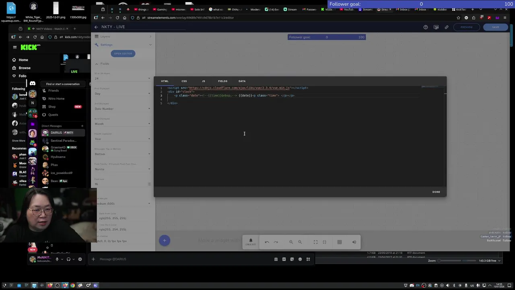
Task: Click the zoom out magnifier icon
Action: (300, 242)
